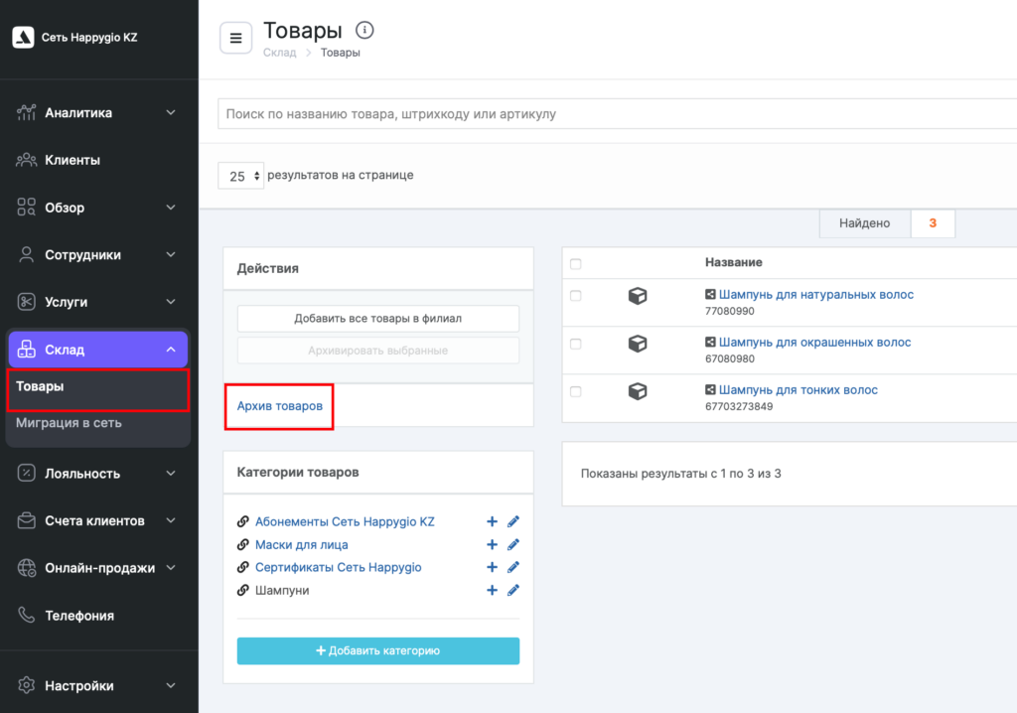Go to Миграция в сеть submenu item
The width and height of the screenshot is (1017, 713).
tap(70, 423)
